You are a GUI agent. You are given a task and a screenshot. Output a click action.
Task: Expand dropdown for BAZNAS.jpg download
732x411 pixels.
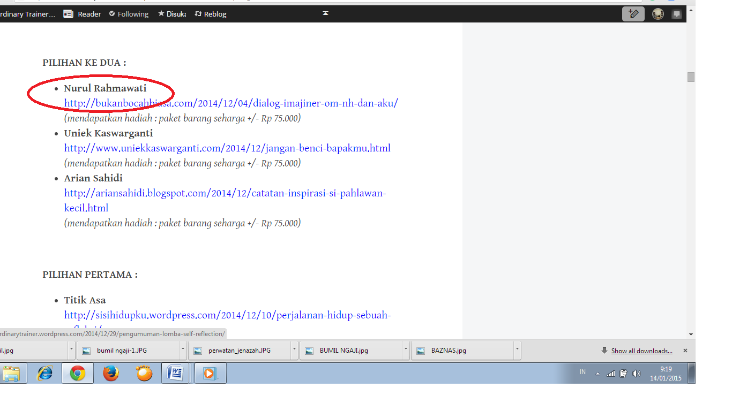click(x=517, y=351)
